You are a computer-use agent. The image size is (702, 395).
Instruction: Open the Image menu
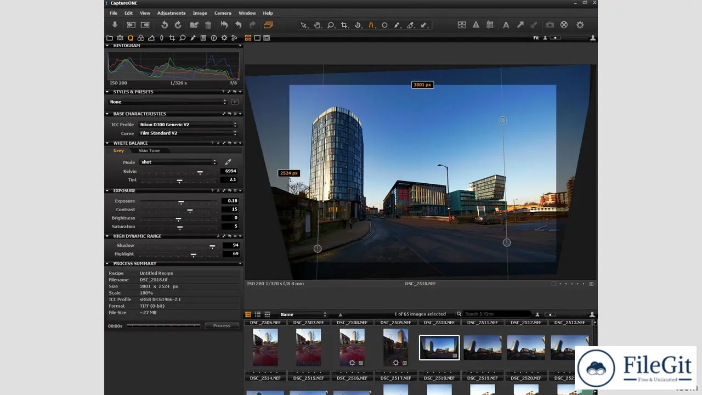[200, 13]
